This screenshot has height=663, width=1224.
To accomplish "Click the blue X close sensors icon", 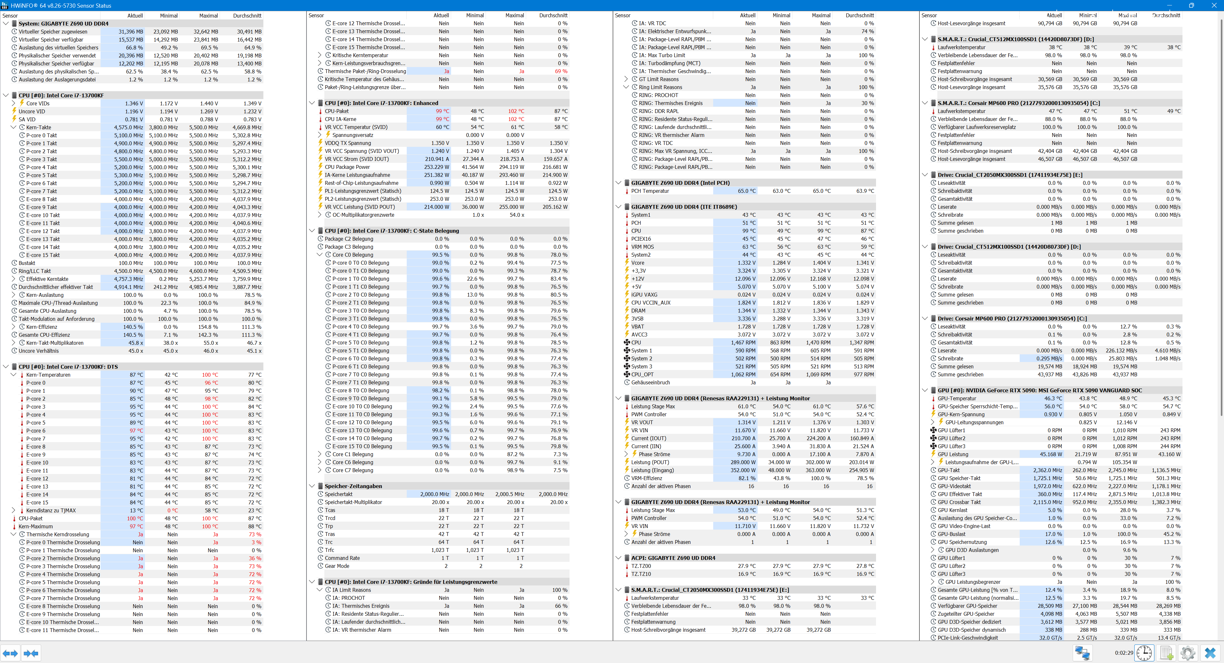I will tap(1210, 653).
